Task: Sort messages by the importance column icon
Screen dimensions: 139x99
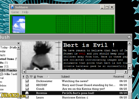Action: pos(23,77)
